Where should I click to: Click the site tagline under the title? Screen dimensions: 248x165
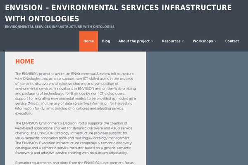click(x=60, y=27)
